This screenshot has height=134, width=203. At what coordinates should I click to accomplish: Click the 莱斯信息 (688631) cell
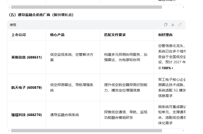(x=26, y=57)
